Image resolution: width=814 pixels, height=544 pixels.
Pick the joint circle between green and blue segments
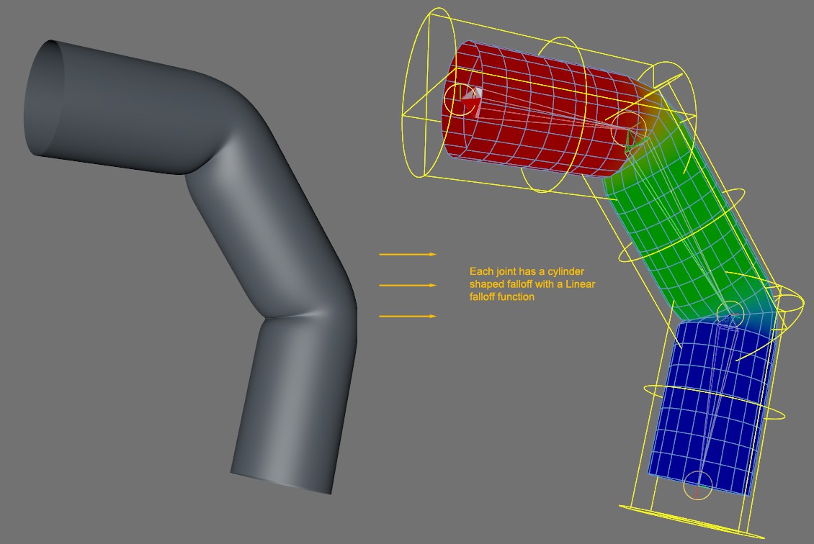[730, 314]
